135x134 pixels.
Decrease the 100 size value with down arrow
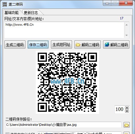pyautogui.click(x=127, y=111)
